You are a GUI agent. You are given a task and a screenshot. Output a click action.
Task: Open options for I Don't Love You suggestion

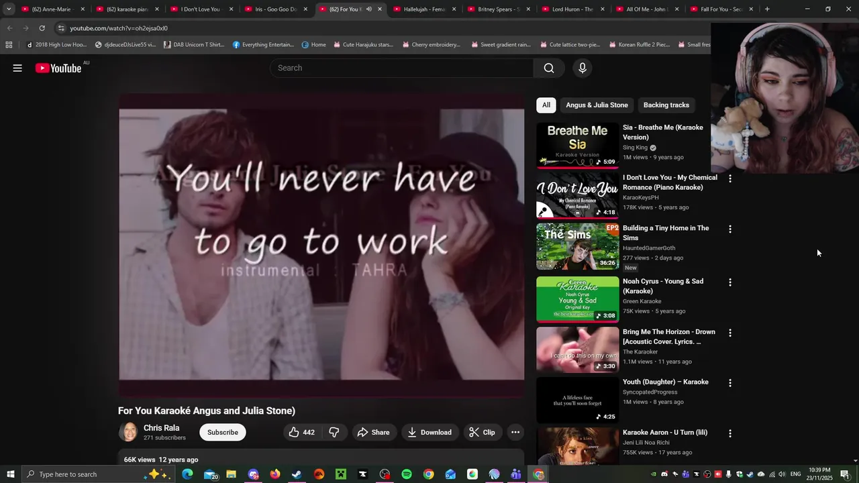[730, 178]
